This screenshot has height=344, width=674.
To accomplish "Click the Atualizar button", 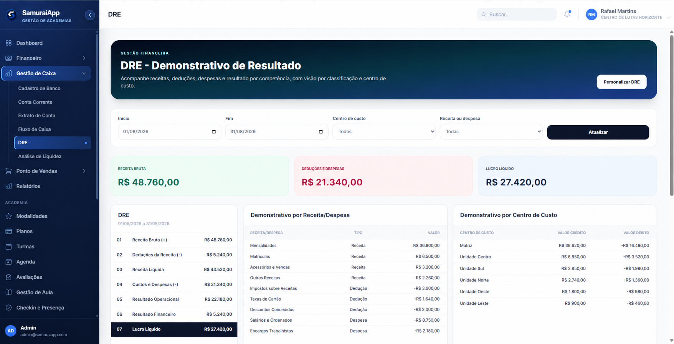I will click(598, 132).
